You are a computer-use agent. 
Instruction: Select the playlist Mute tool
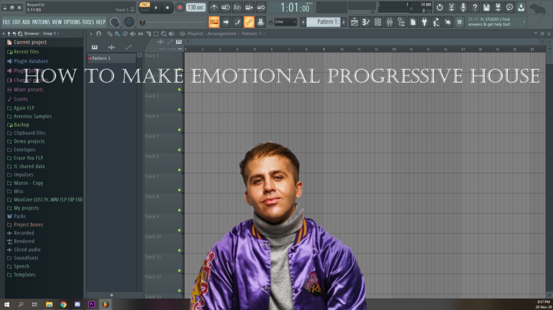tap(133, 33)
